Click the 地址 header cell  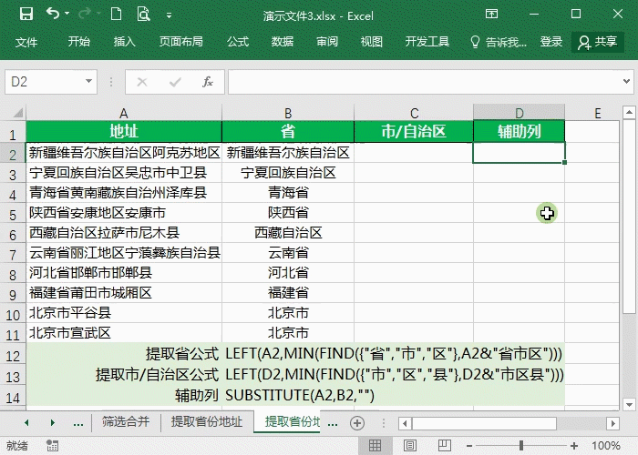pos(124,131)
